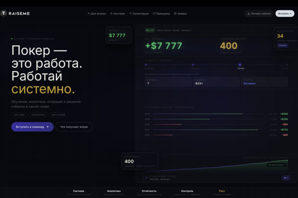Image resolution: width=298 pixels, height=198 pixels.
Task: Click 'Отчётность' in the bottom feature strip
Action: coord(149,191)
